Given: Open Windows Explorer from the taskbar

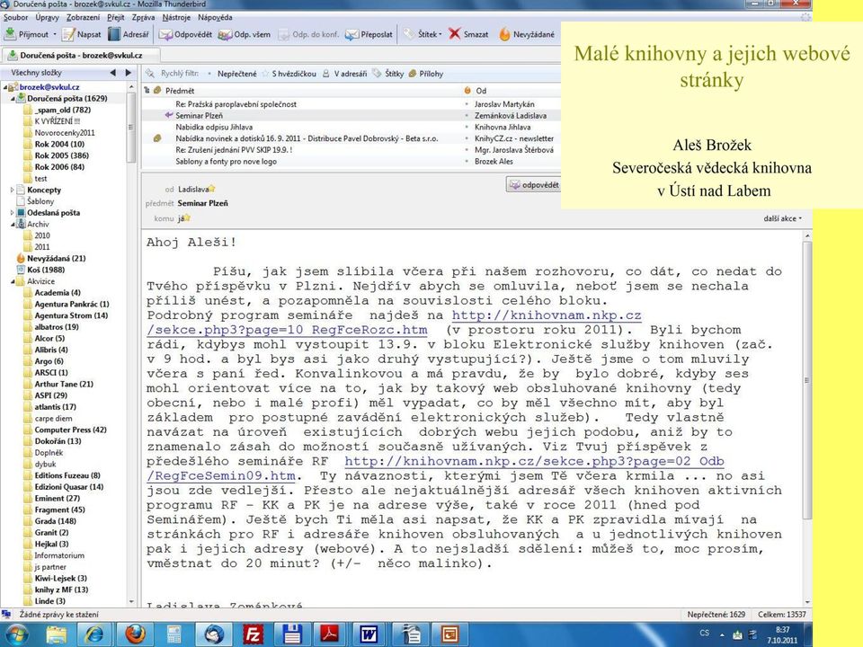Looking at the screenshot, I should (56, 634).
